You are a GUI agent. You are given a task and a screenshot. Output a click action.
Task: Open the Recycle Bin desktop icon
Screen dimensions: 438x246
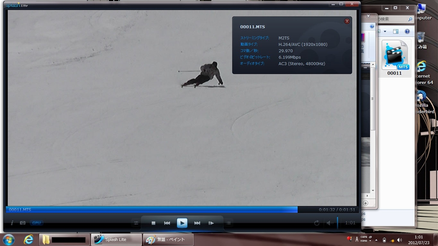tap(421, 41)
